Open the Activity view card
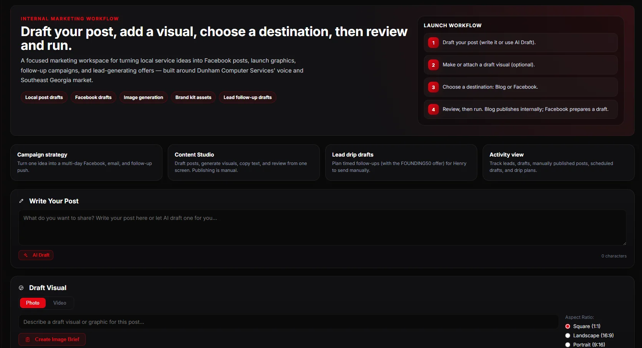 point(559,163)
